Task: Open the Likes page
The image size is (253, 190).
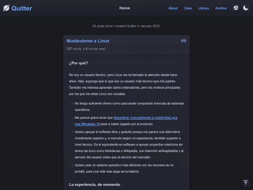Action: 188,8
